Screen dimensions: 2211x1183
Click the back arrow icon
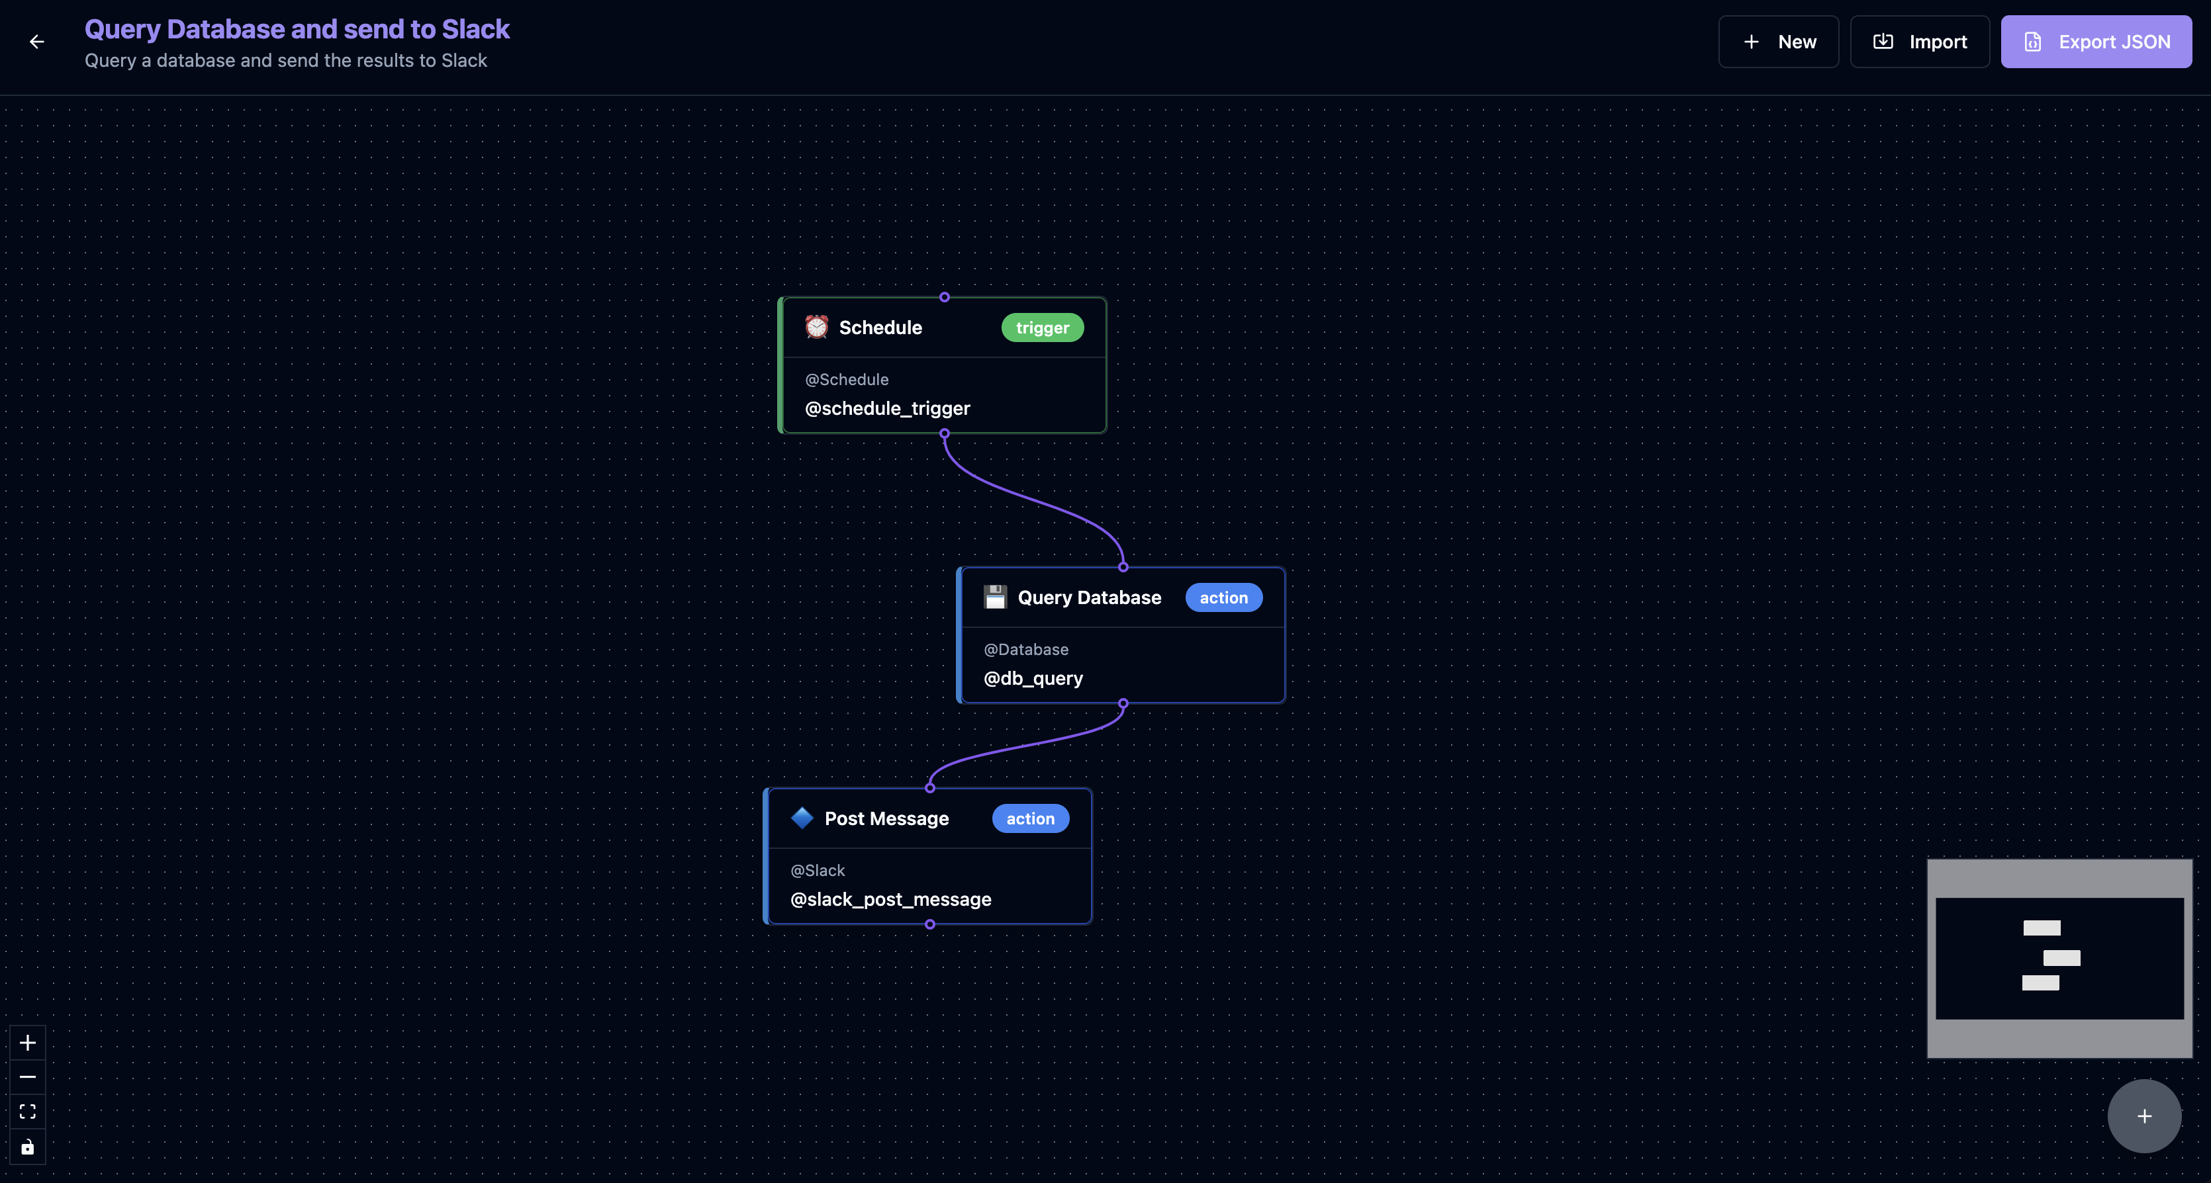tap(37, 42)
